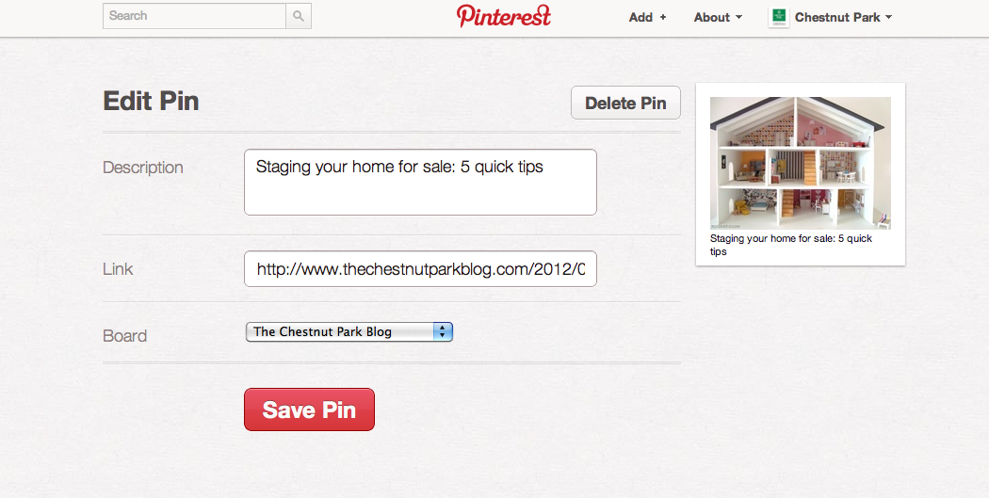Click the pin caption under the thumbnail
The width and height of the screenshot is (989, 498).
pyautogui.click(x=791, y=245)
